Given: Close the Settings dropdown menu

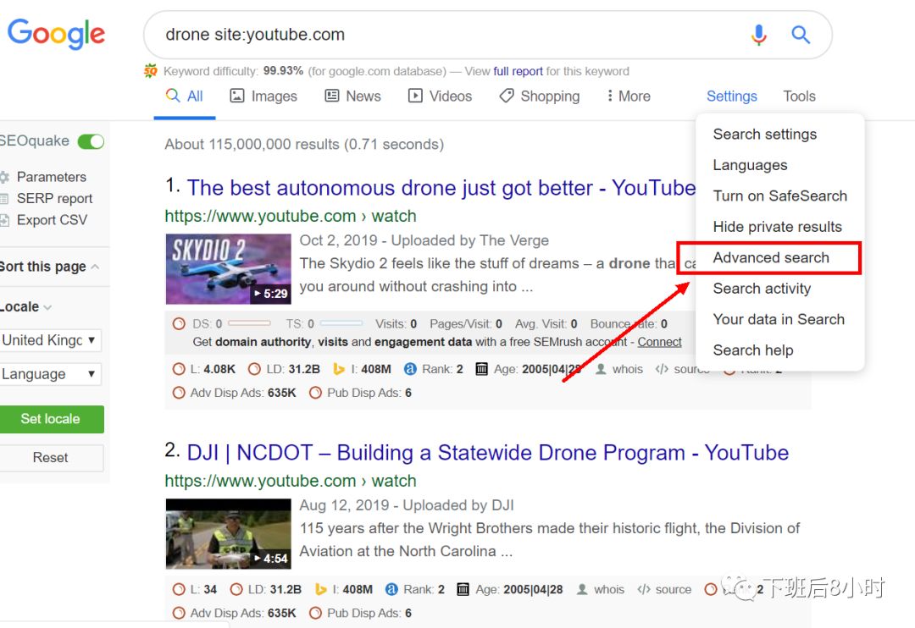Looking at the screenshot, I should 732,96.
